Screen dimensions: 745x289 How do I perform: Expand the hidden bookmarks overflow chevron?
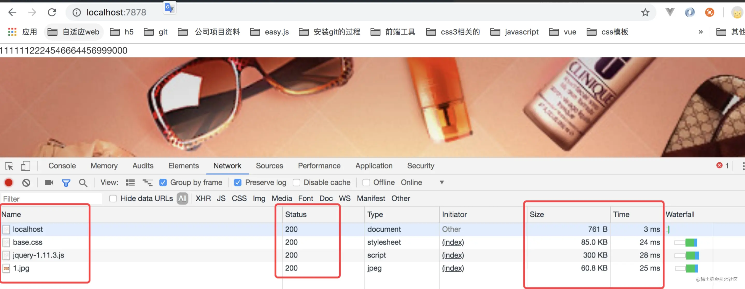coord(701,32)
